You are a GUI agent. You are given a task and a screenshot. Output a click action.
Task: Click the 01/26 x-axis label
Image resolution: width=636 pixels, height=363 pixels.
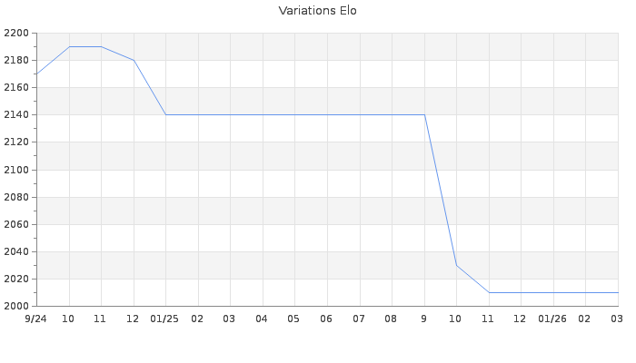[x=552, y=319]
